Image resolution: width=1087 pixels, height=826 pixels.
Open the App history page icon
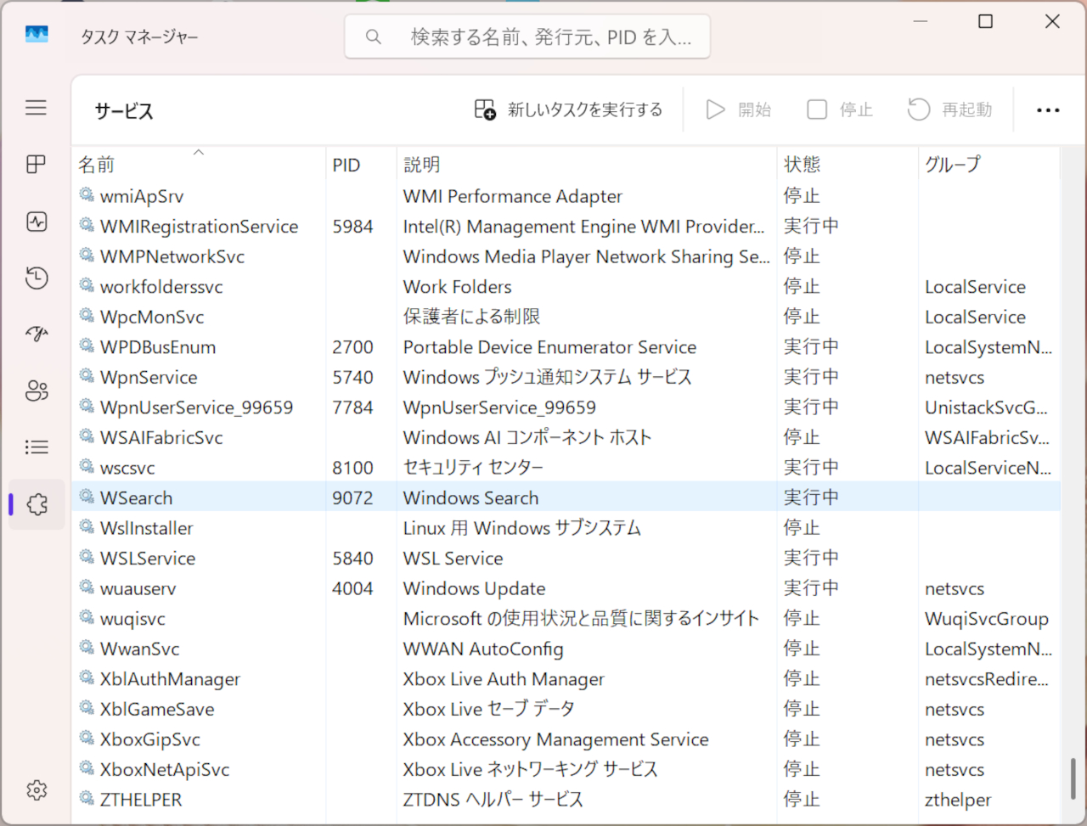(36, 278)
